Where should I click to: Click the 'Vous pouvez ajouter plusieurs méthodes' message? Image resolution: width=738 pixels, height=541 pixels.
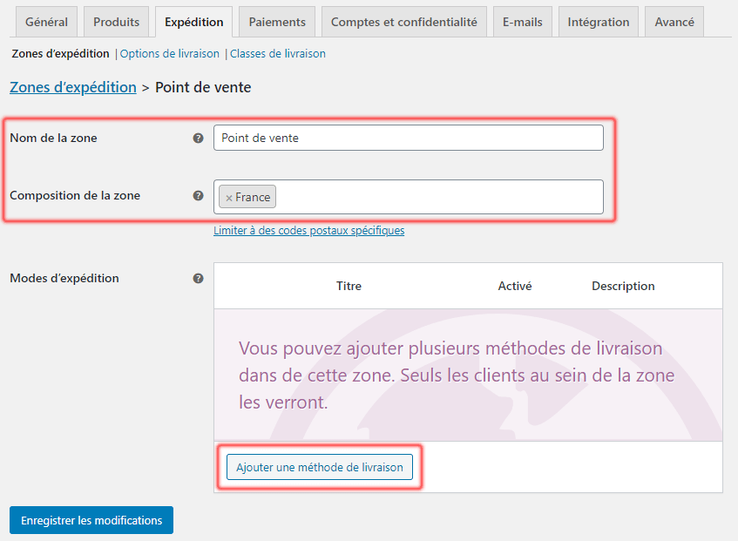point(457,375)
